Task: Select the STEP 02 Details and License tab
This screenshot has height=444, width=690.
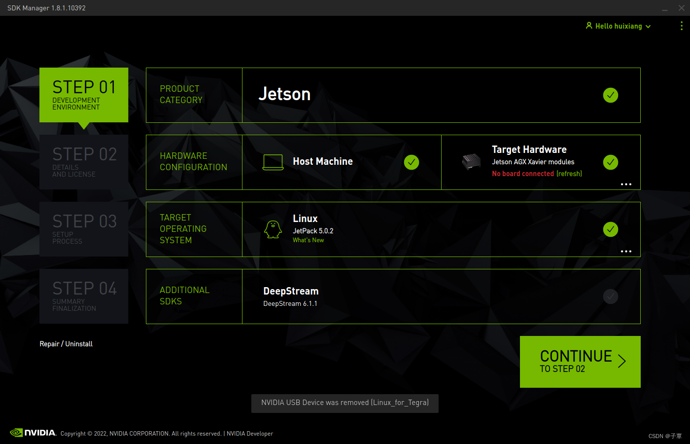Action: tap(84, 162)
